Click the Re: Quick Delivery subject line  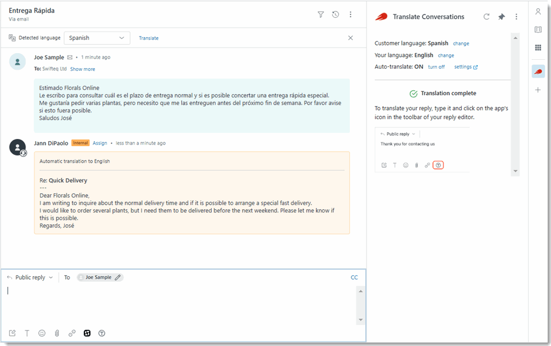coord(63,180)
